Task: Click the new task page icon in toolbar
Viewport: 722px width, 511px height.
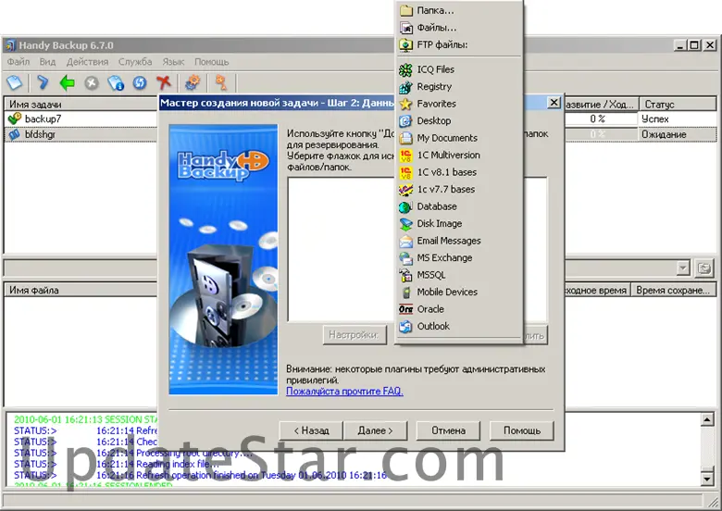Action: [x=14, y=83]
